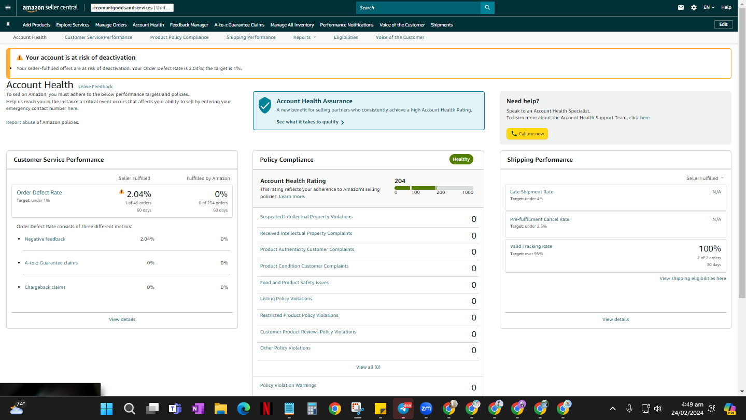
Task: Click the Amazon Seller Central logo
Action: coord(50,8)
